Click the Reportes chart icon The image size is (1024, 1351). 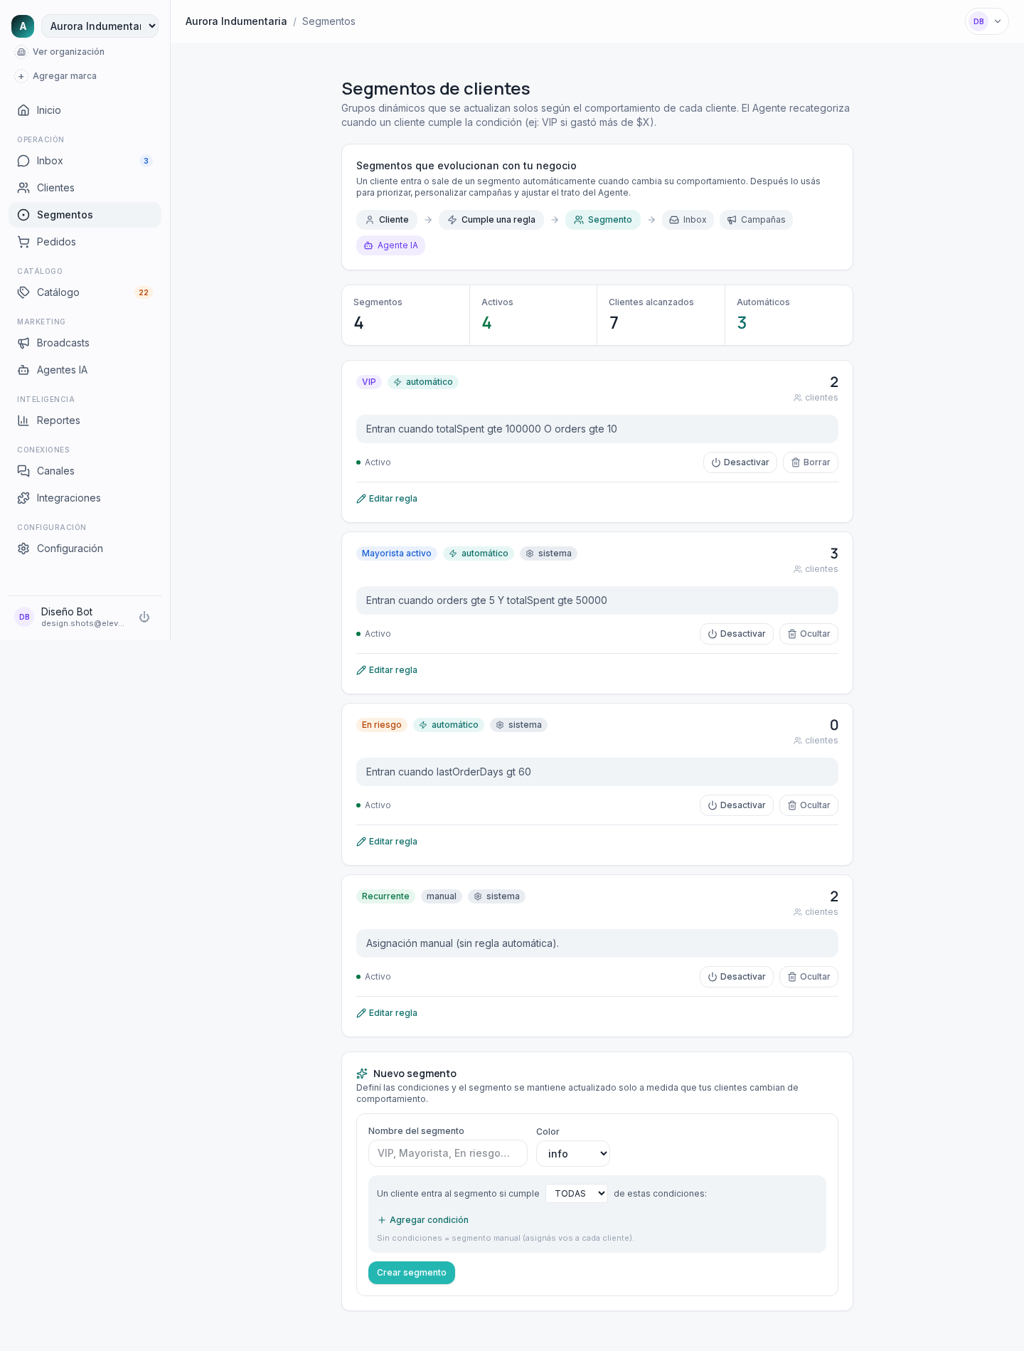pyautogui.click(x=23, y=420)
